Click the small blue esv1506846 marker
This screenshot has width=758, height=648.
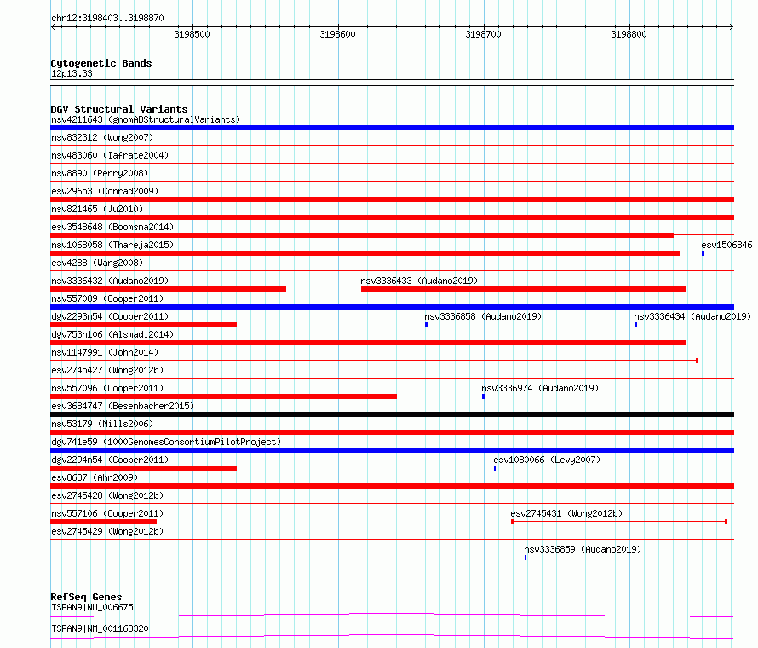[x=703, y=253]
